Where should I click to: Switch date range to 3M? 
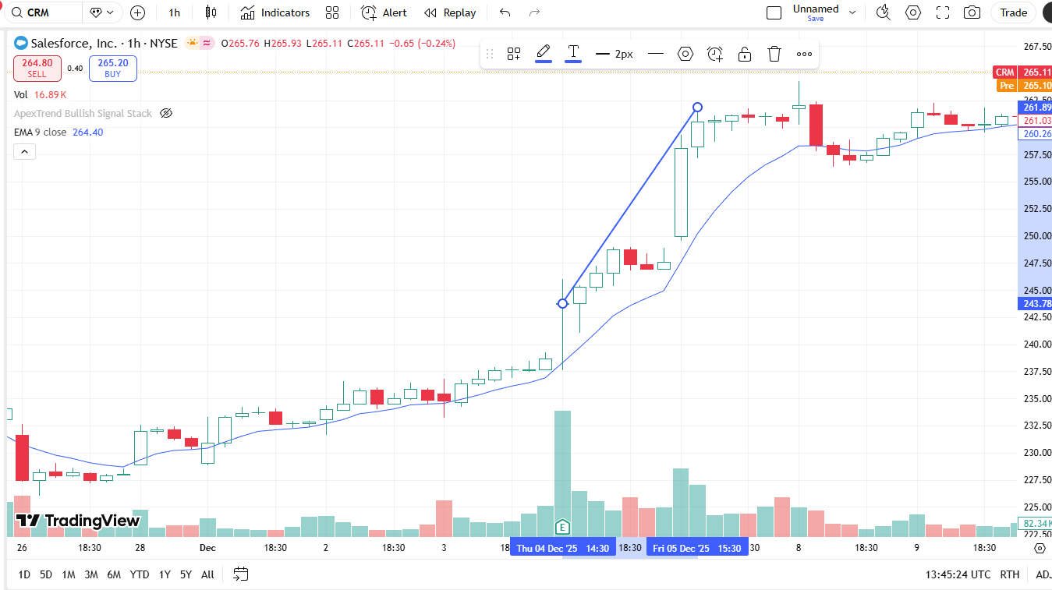tap(91, 574)
